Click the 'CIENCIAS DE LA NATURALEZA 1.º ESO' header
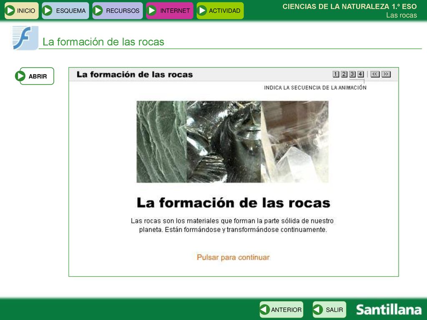The image size is (427, 320). point(349,7)
